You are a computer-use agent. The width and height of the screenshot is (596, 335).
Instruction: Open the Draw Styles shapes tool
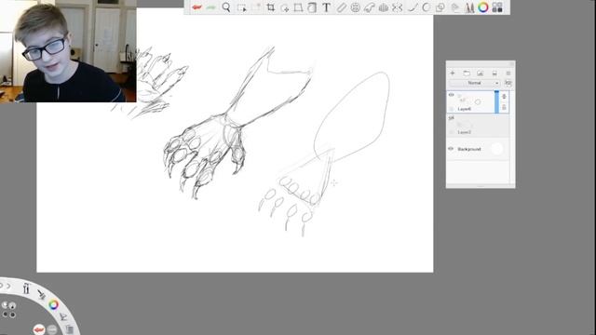pyautogui.click(x=440, y=7)
